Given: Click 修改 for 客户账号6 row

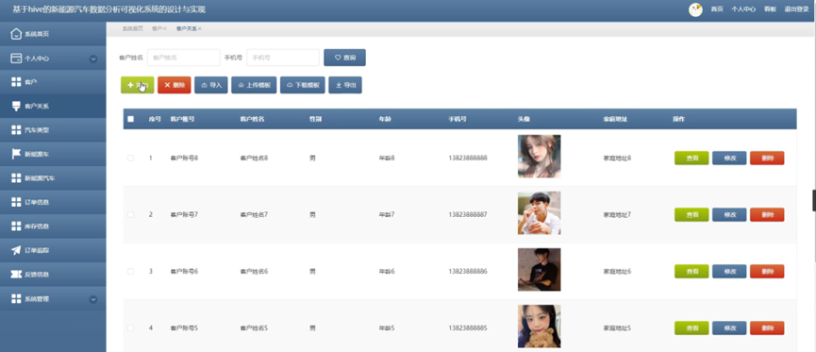Looking at the screenshot, I should [x=729, y=271].
